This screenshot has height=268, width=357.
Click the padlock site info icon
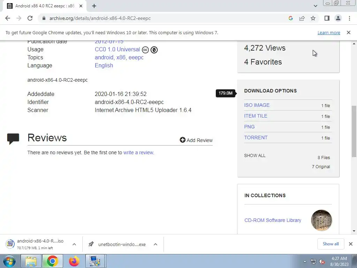pos(44,18)
